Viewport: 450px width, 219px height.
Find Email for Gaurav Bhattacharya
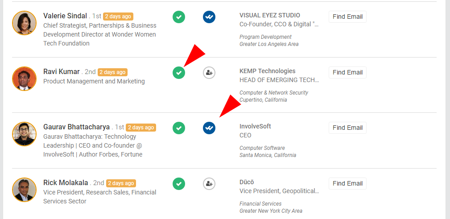pos(347,128)
